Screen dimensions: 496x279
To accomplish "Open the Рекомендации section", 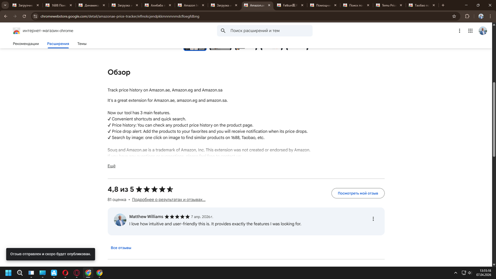I will tap(26, 44).
